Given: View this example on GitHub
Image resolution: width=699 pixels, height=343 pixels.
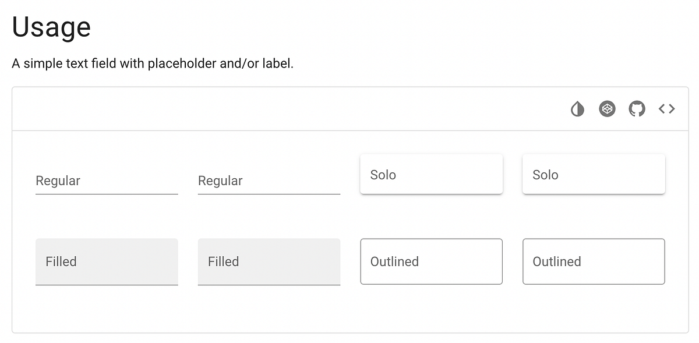Looking at the screenshot, I should click(637, 108).
